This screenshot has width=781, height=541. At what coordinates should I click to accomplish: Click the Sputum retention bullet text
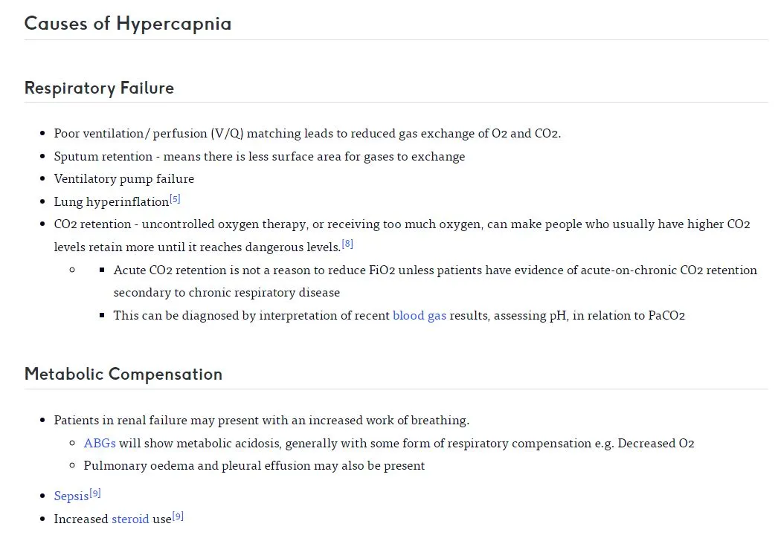tap(260, 156)
